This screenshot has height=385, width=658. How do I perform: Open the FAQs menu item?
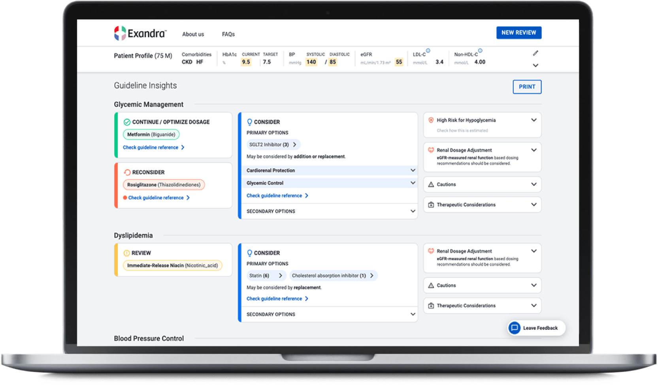[x=228, y=34]
